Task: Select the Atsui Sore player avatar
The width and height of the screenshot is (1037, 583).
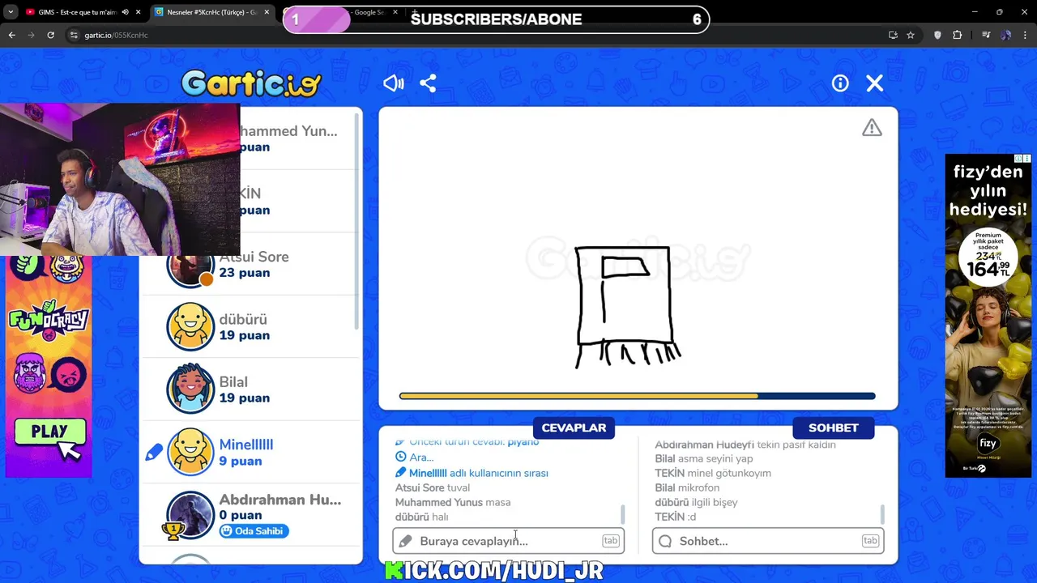Action: tap(190, 267)
